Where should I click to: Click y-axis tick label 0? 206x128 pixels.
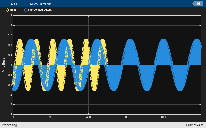pyautogui.click(x=11, y=65)
